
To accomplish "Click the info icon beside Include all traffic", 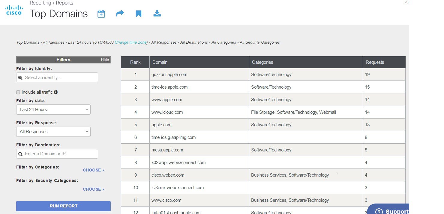I will (x=55, y=92).
